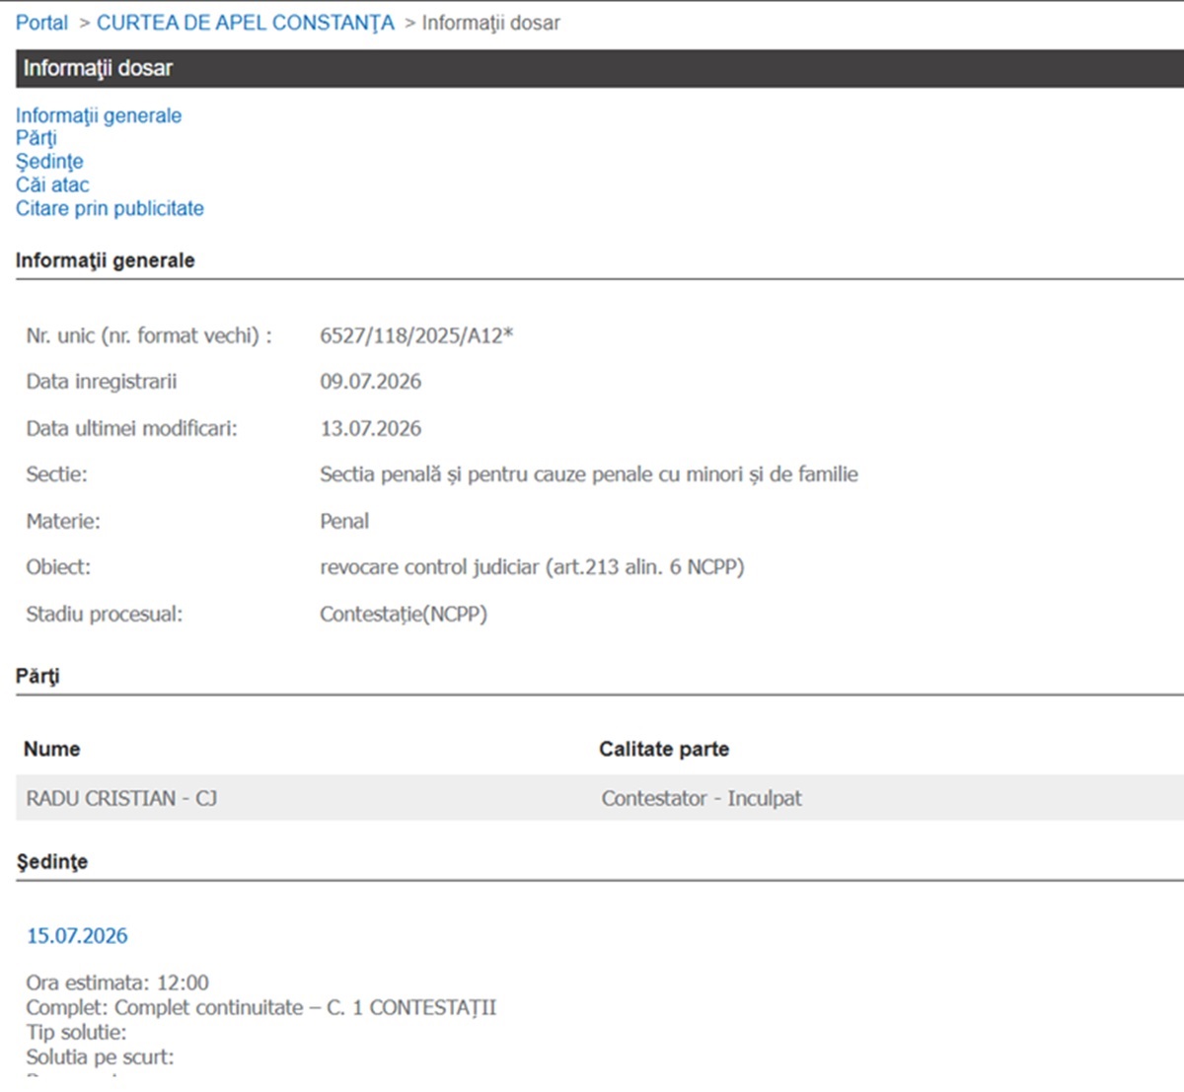Click the RADU CRISTIAN - CJ row

coord(600,798)
